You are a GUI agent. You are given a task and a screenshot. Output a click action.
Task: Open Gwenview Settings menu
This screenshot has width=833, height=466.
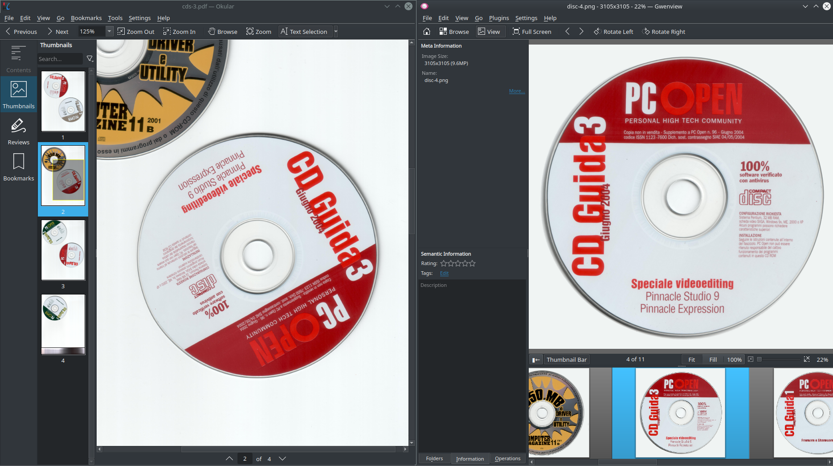click(526, 18)
